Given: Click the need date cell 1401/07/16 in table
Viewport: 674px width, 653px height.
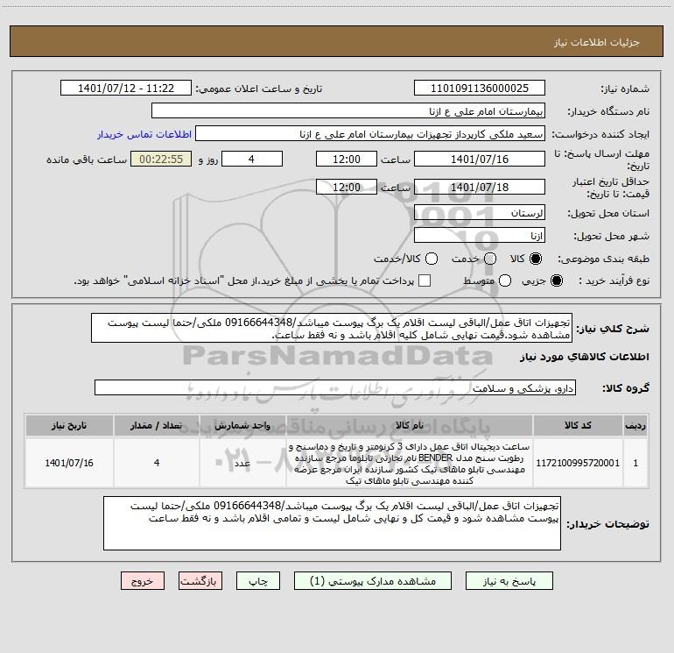Looking at the screenshot, I should point(69,463).
